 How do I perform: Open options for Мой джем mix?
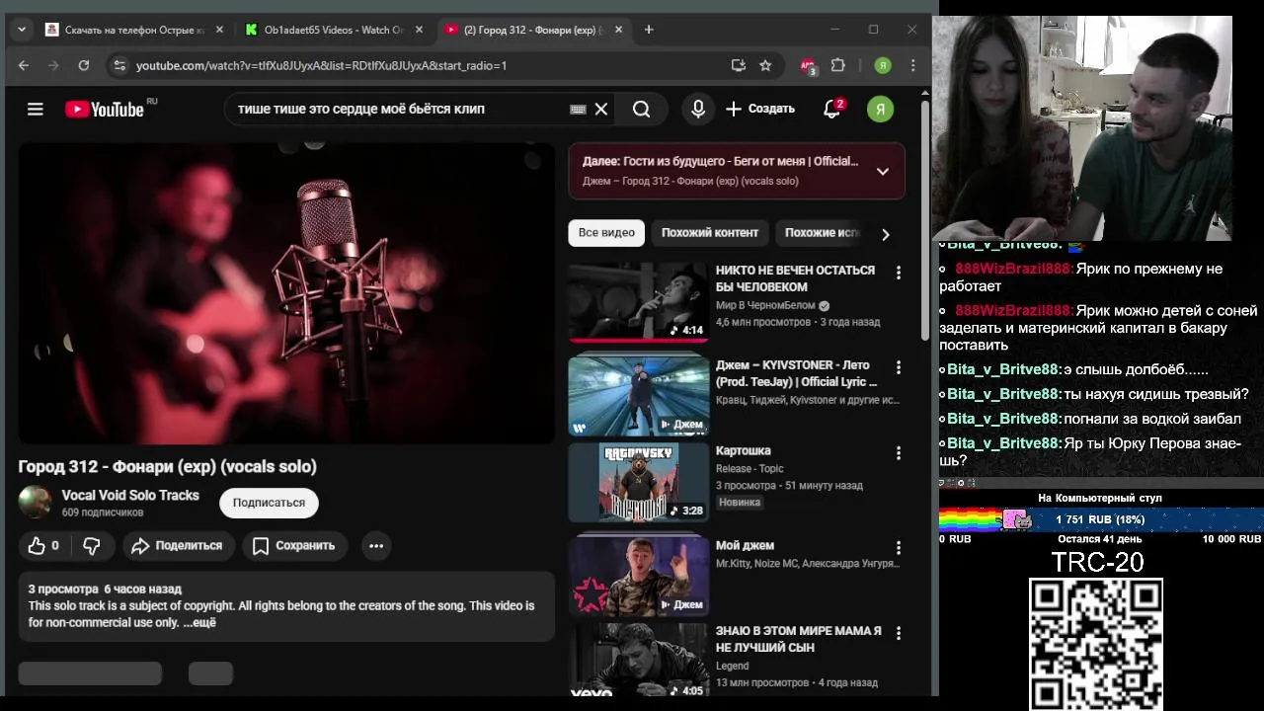click(x=898, y=548)
